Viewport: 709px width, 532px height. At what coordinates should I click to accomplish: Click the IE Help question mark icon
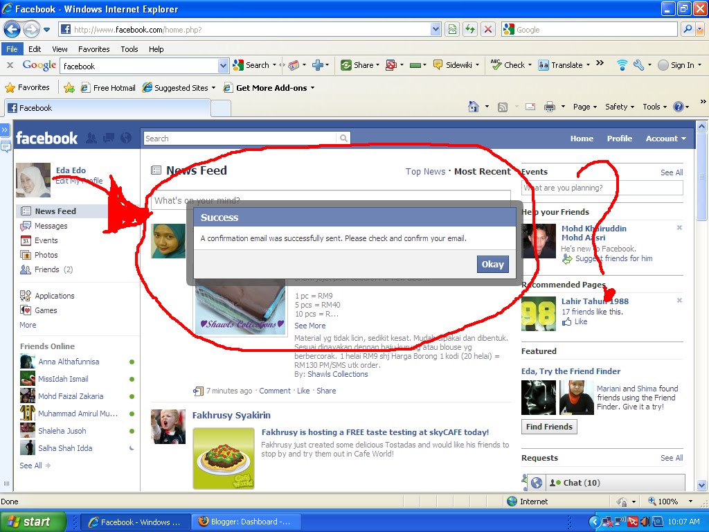[679, 107]
